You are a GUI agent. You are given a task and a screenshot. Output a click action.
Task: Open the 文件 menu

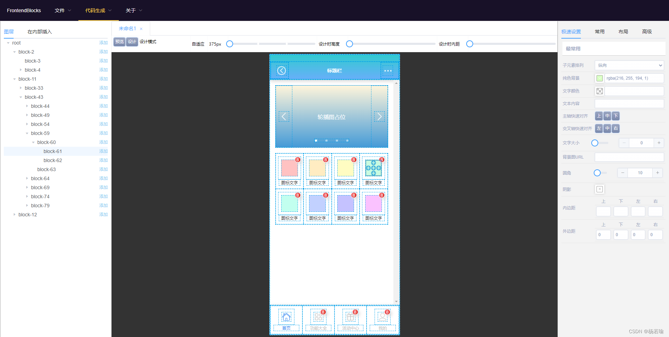pyautogui.click(x=60, y=10)
